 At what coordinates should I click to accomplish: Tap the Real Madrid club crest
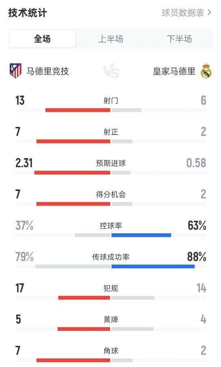click(x=206, y=71)
